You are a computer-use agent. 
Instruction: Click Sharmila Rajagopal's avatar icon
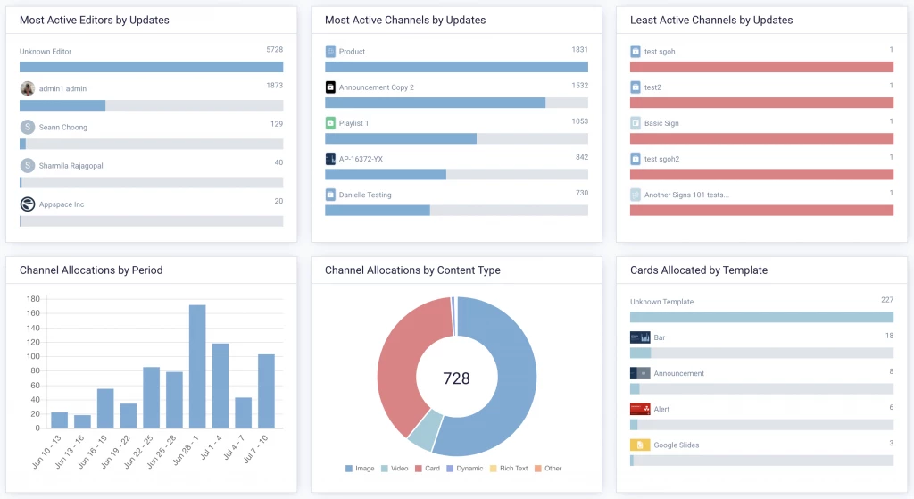tap(28, 165)
